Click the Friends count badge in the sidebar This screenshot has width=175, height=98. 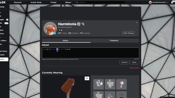(6, 23)
